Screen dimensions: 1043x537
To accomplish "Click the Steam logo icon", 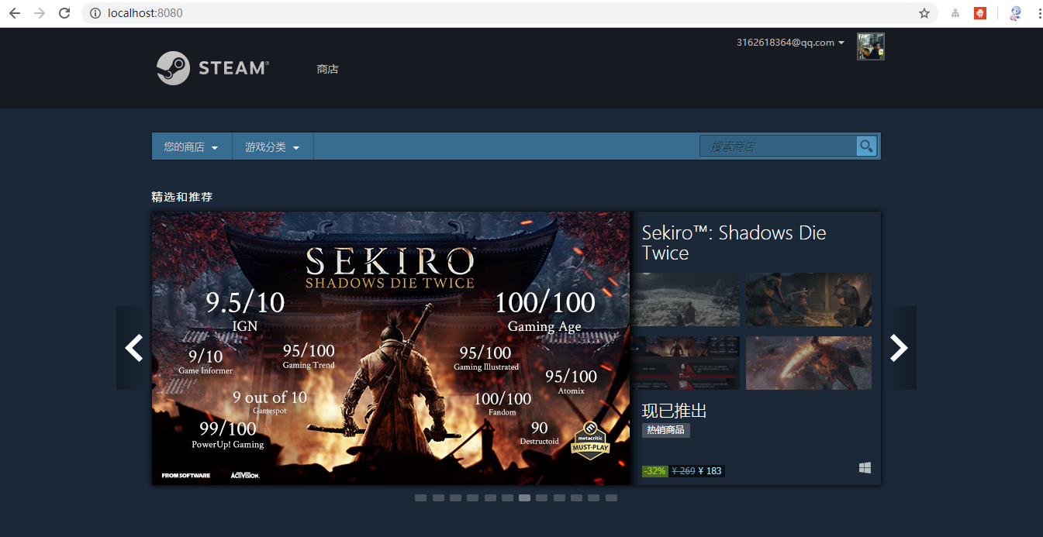I will [x=172, y=68].
